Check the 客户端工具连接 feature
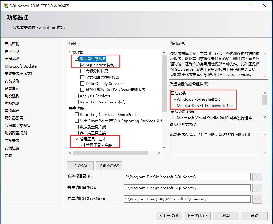 pyautogui.click(x=76, y=133)
